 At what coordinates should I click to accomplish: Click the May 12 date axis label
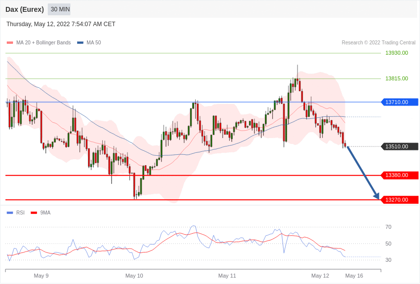[x=320, y=276]
